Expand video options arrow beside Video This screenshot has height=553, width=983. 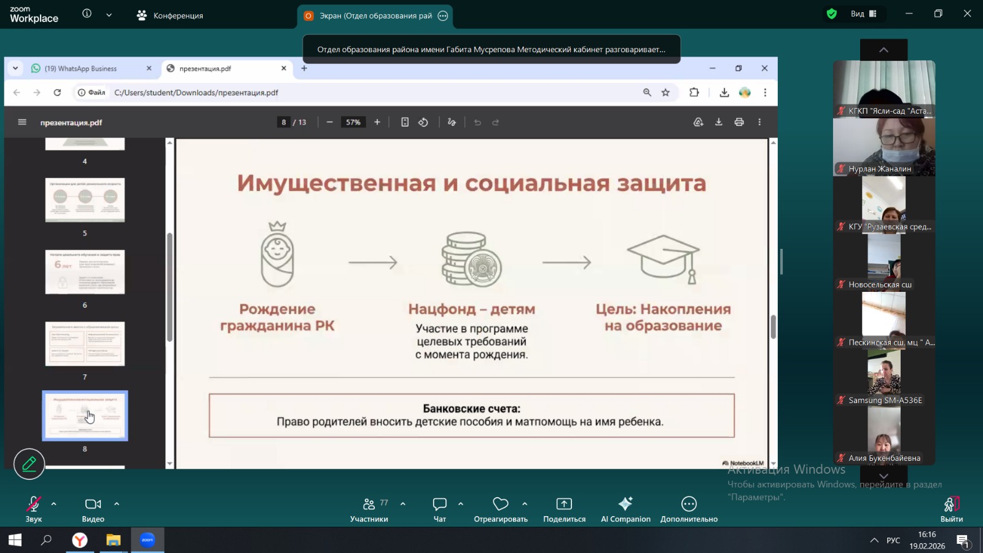coord(117,504)
